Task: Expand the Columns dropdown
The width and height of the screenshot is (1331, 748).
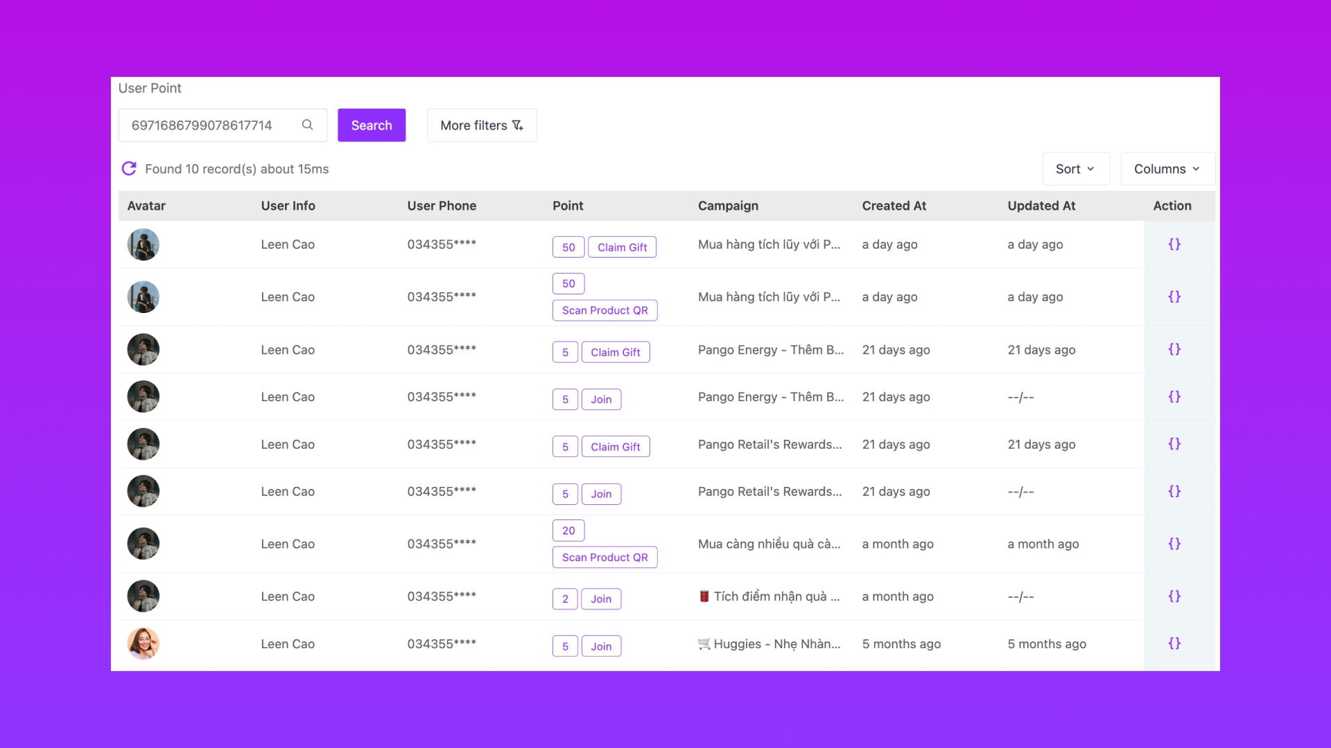Action: click(x=1167, y=169)
